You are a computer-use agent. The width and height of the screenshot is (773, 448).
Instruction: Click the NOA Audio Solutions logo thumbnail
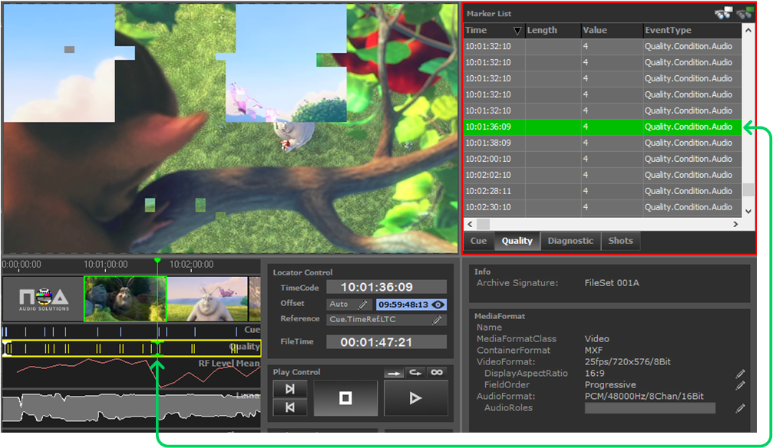[44, 298]
